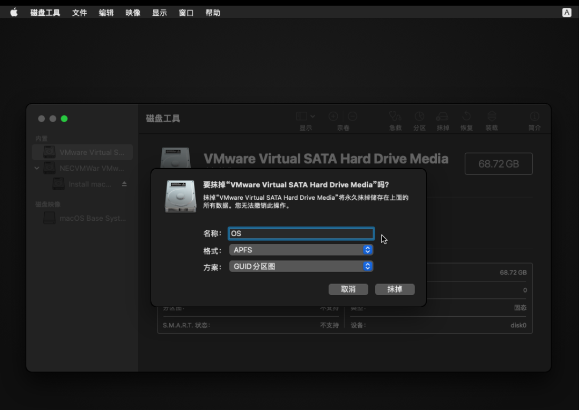579x410 pixels.
Task: Click the Install mac... volume icon
Action: [58, 184]
